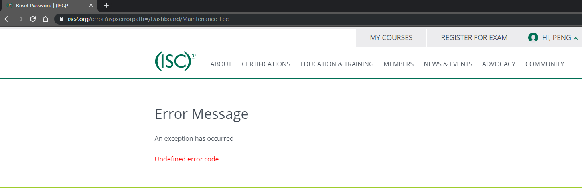The height and width of the screenshot is (188, 582).
Task: Click the browser back arrow
Action: [7, 19]
